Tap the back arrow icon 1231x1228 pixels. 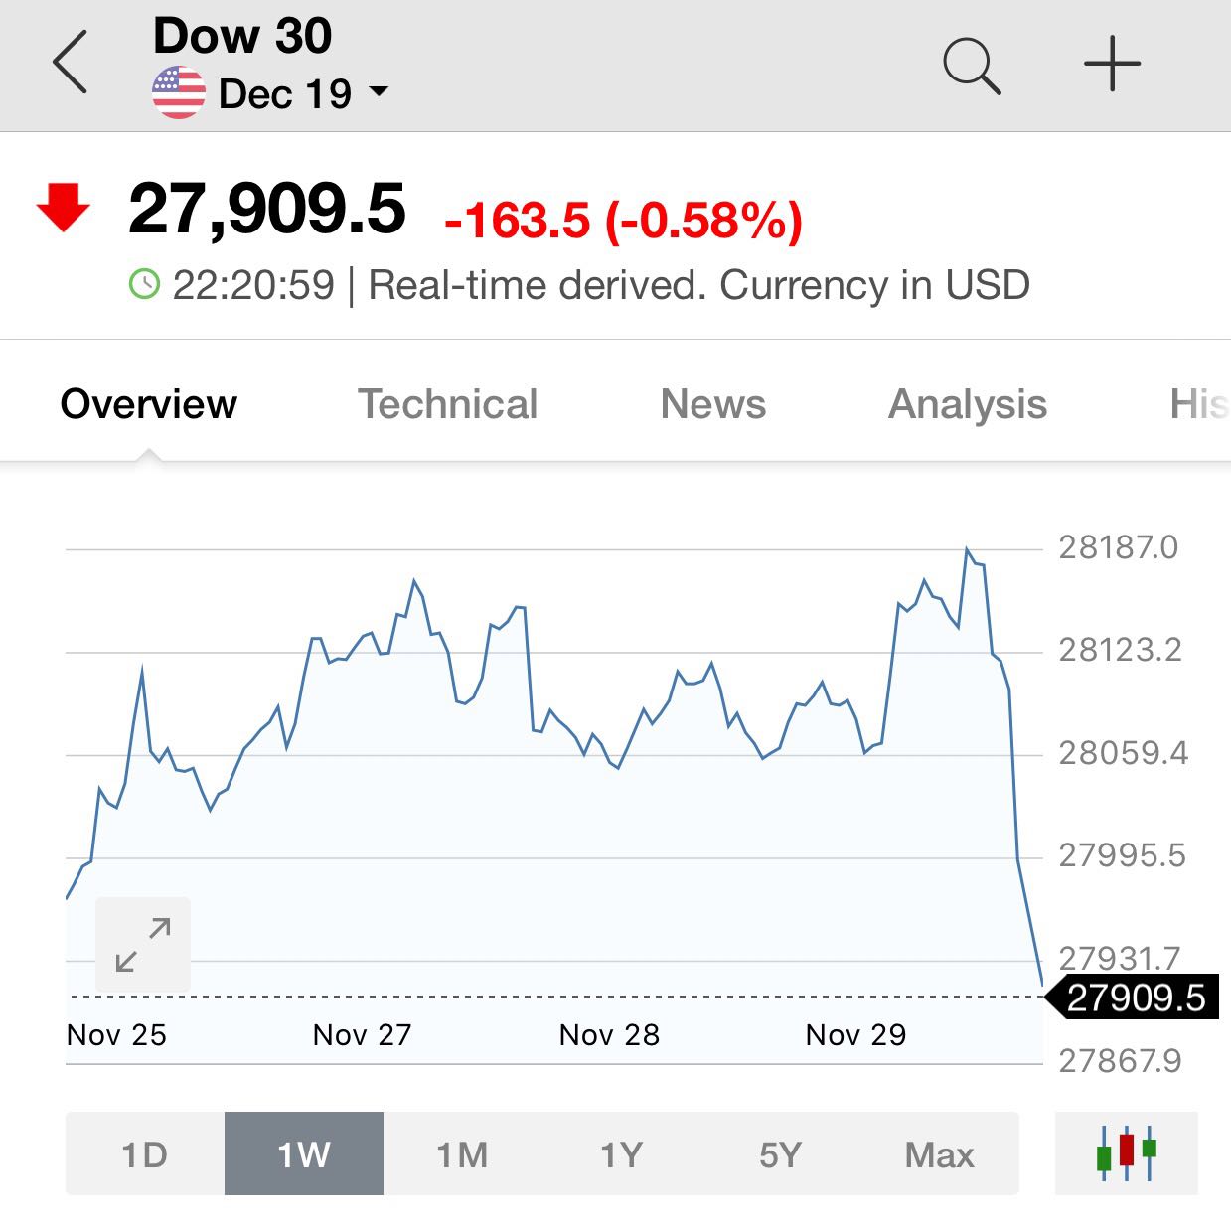click(x=71, y=63)
